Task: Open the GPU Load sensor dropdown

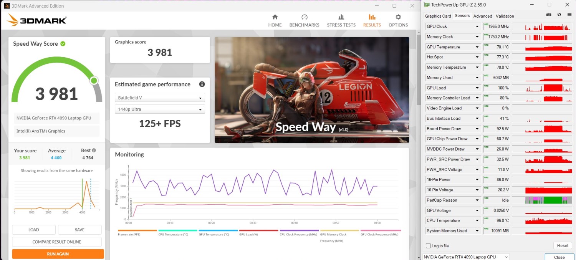Action: [x=477, y=88]
